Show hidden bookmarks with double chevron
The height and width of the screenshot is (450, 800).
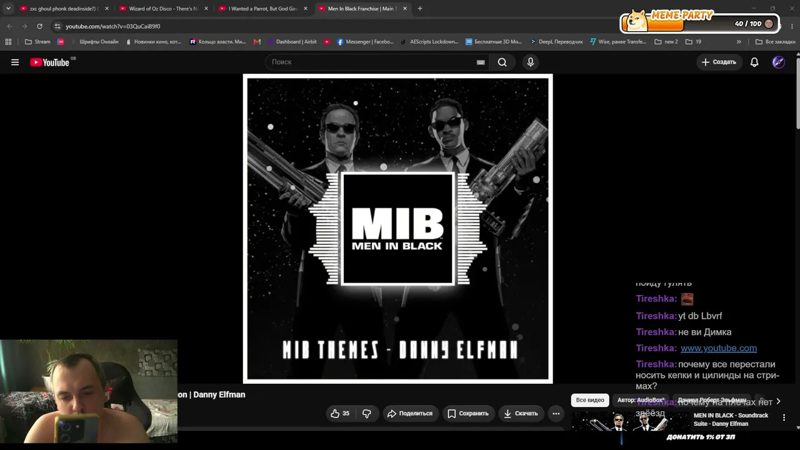click(739, 42)
